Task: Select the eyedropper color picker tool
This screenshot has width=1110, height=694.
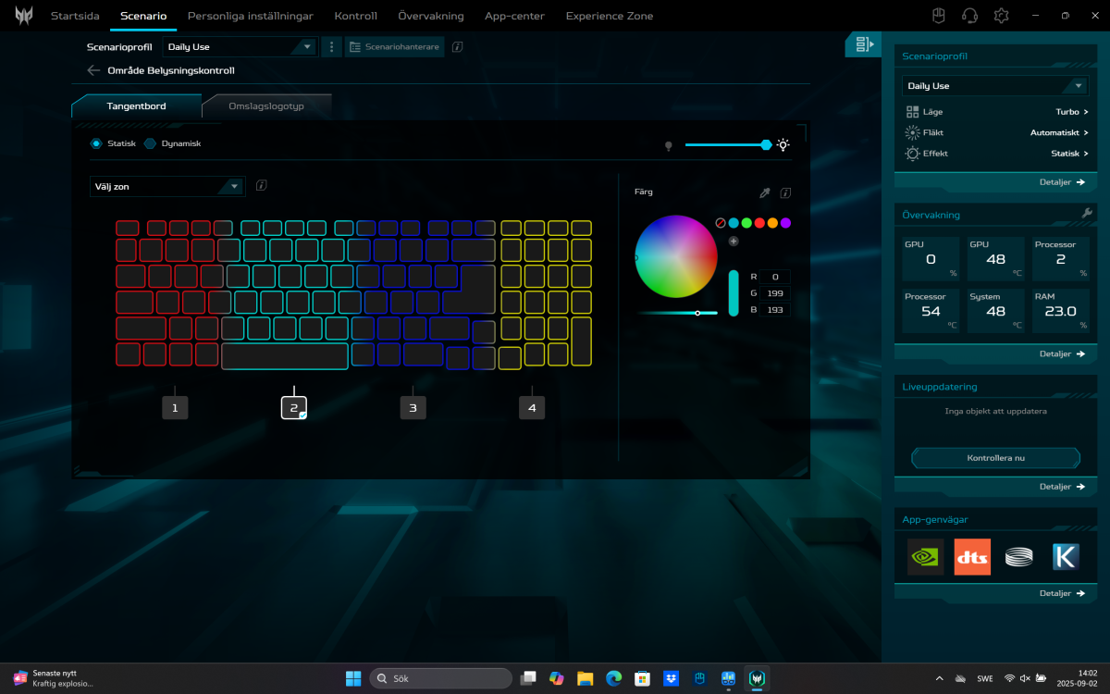Action: (764, 192)
